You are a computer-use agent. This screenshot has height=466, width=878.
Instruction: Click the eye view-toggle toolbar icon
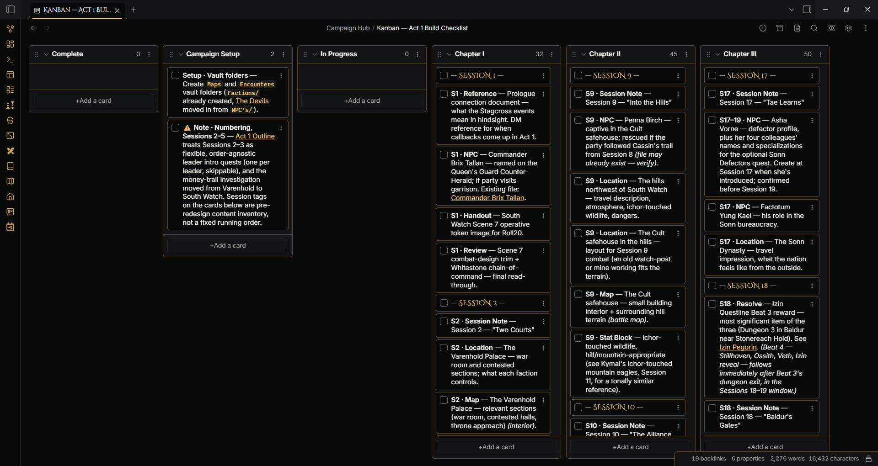[x=831, y=28]
